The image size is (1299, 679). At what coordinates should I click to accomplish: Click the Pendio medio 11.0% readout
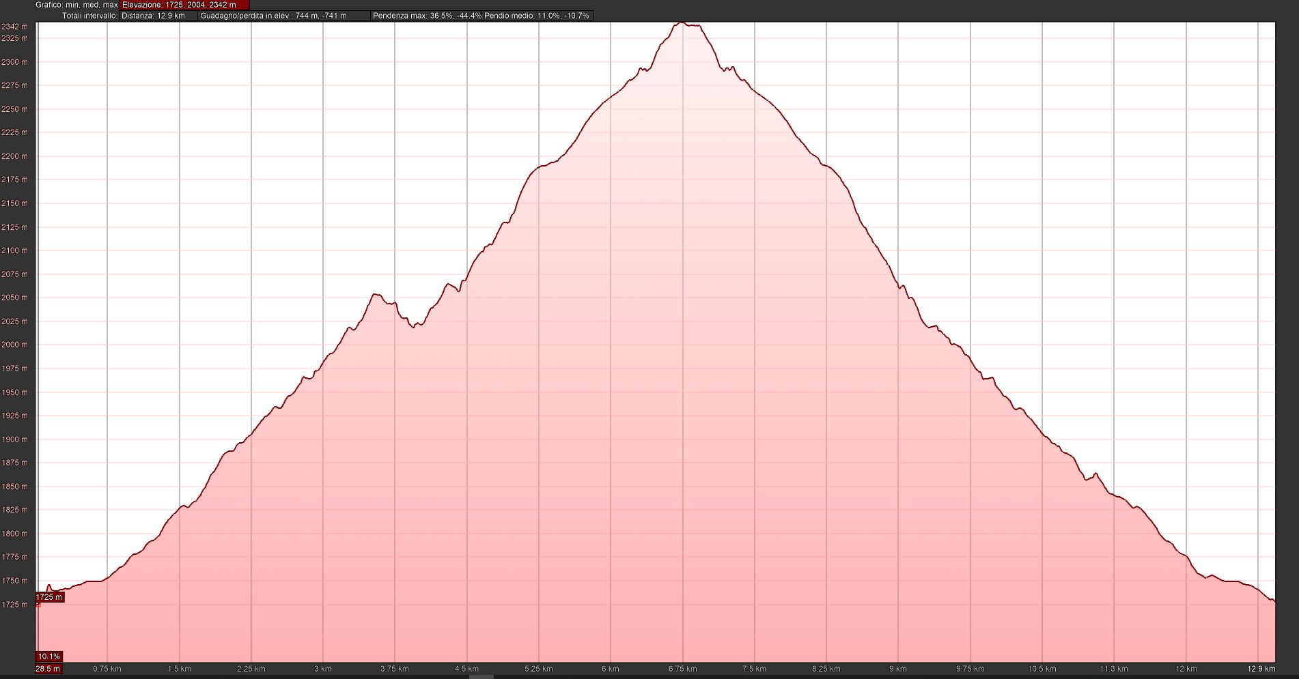click(x=537, y=16)
